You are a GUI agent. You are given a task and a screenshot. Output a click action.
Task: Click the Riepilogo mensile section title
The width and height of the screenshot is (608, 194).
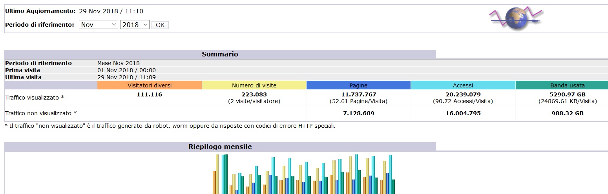click(220, 147)
